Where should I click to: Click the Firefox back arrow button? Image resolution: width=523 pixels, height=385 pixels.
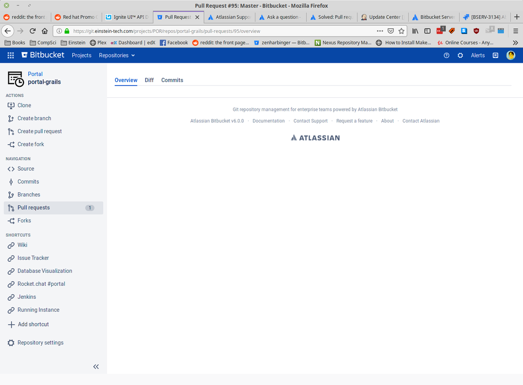(8, 31)
